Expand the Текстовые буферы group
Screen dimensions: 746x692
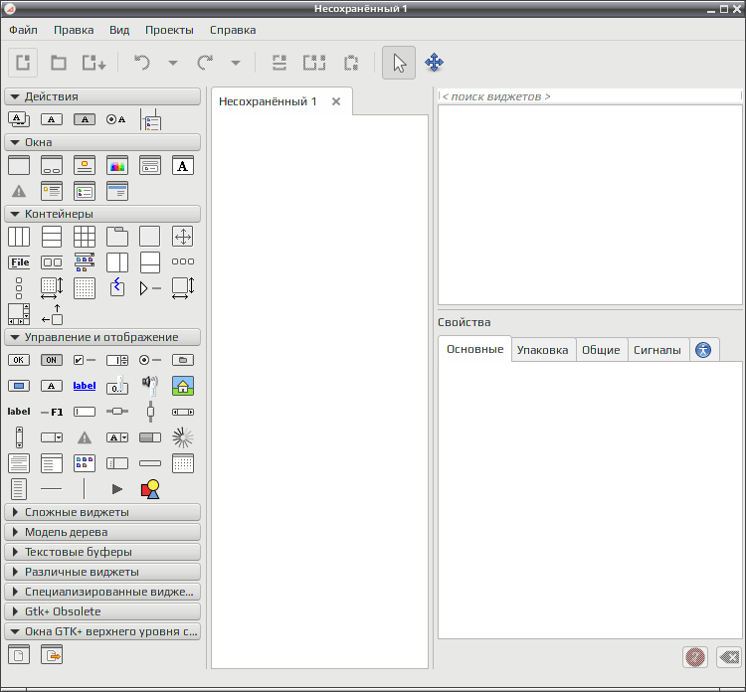(x=102, y=552)
